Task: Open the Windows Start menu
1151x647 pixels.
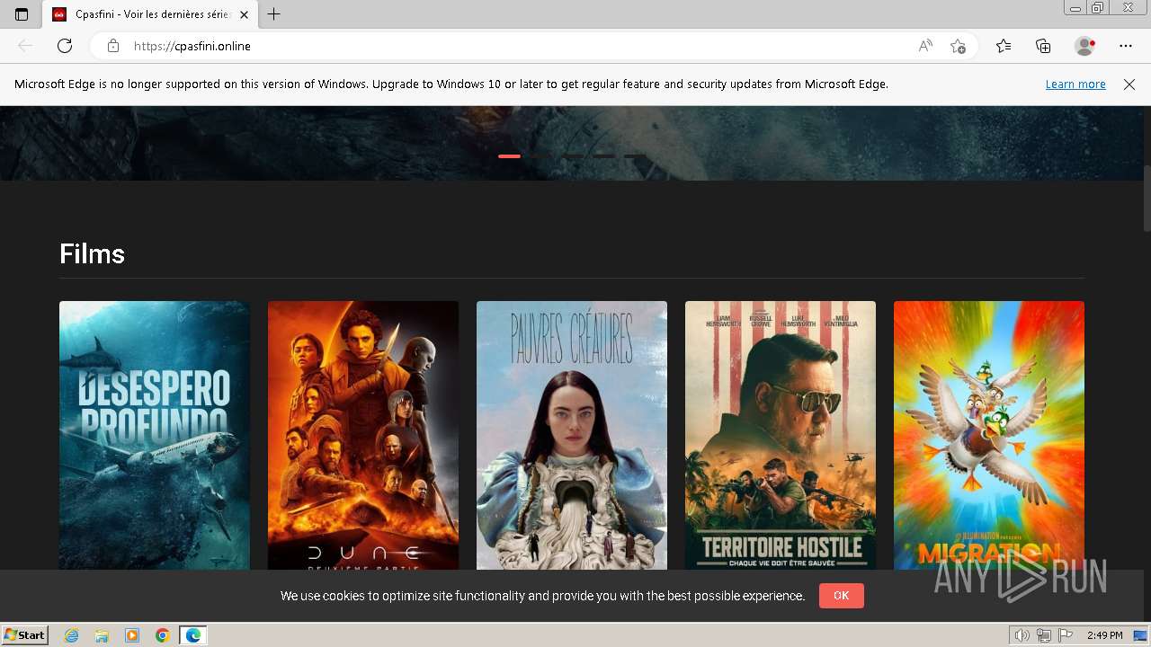Action: click(x=25, y=634)
